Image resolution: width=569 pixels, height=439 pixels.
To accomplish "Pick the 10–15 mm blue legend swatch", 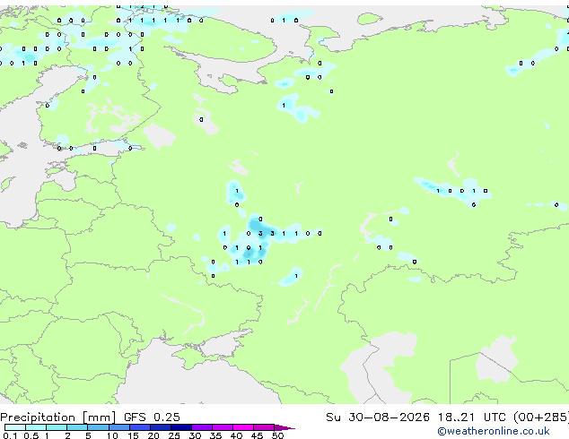I will [118, 427].
